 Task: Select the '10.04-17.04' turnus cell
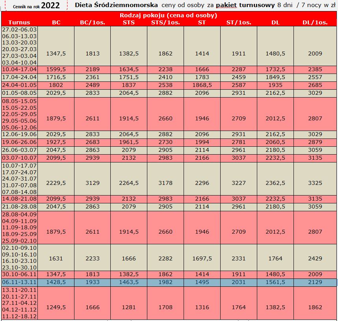pyautogui.click(x=19, y=70)
